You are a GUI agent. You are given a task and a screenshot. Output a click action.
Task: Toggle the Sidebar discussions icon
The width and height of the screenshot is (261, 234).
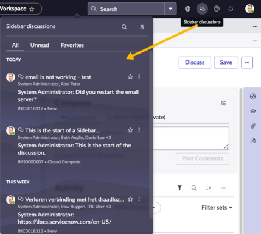[x=202, y=9]
